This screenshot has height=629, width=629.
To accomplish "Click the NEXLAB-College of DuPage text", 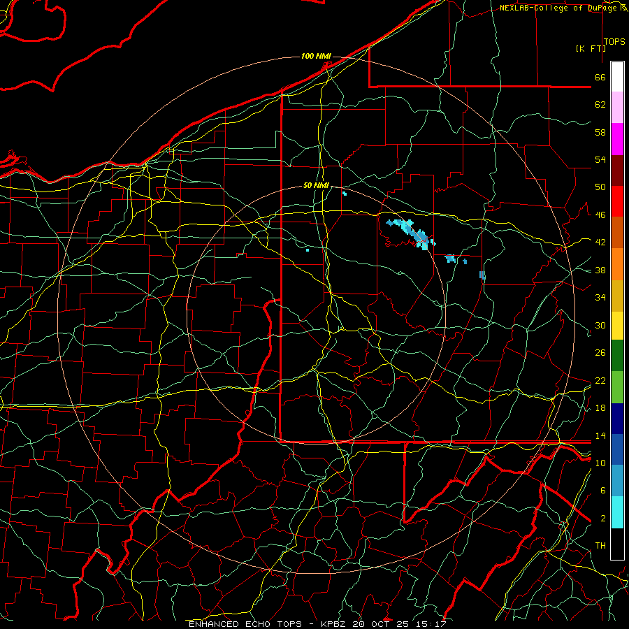I will [558, 8].
